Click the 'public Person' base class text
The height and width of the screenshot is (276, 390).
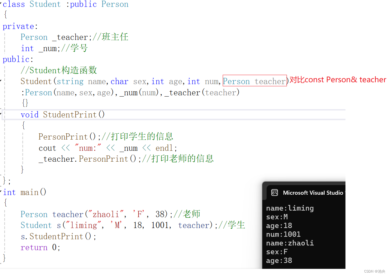point(99,4)
